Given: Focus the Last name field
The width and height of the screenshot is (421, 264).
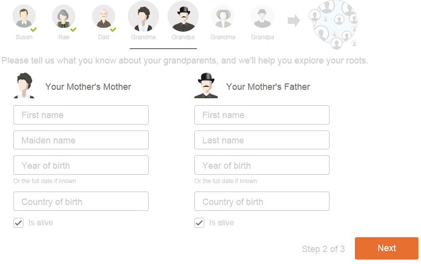Looking at the screenshot, I should pos(262,140).
